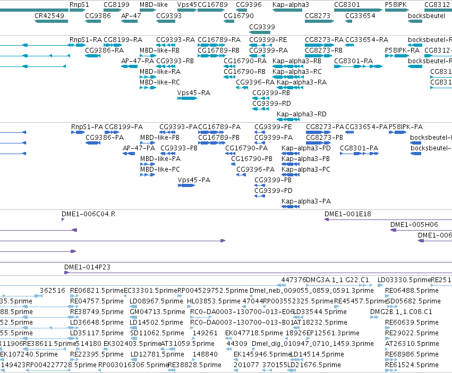The width and height of the screenshot is (452, 373).
Task: Click transcript CG9399-RE label
Action: (x=268, y=39)
